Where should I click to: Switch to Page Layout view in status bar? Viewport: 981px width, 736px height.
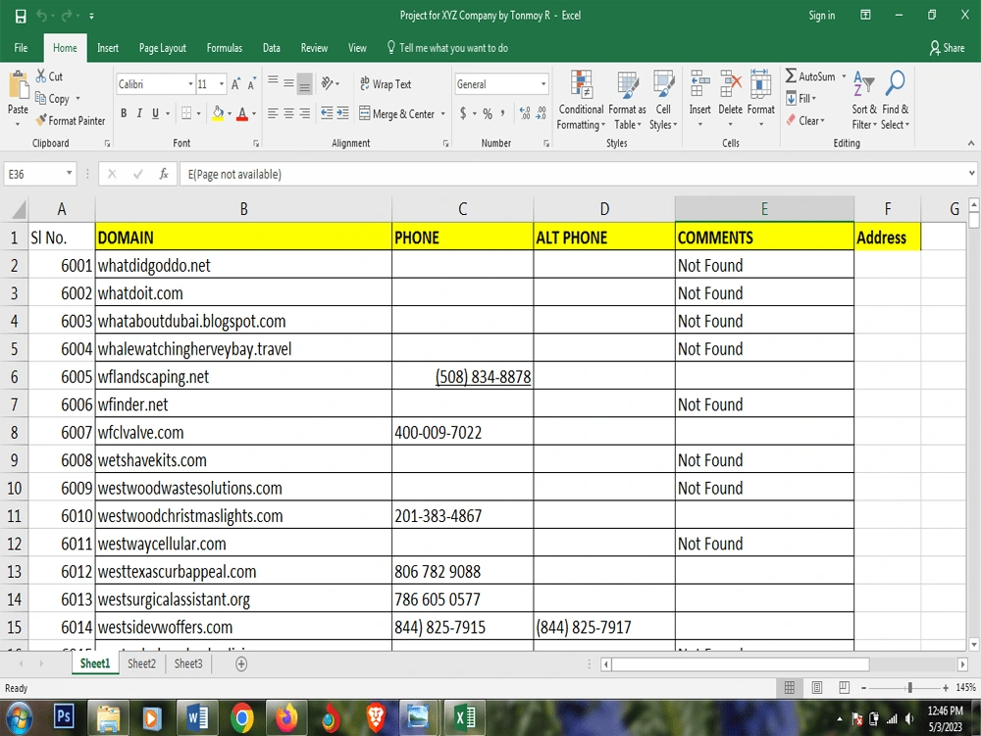click(x=816, y=688)
